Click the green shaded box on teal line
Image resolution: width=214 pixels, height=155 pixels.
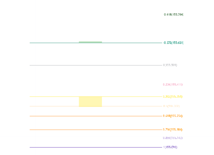click(90, 42)
